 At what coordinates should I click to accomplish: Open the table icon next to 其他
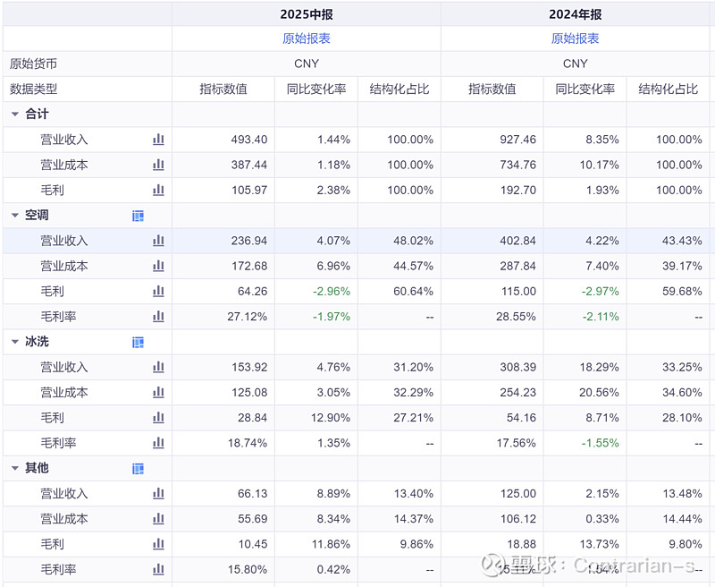[138, 469]
